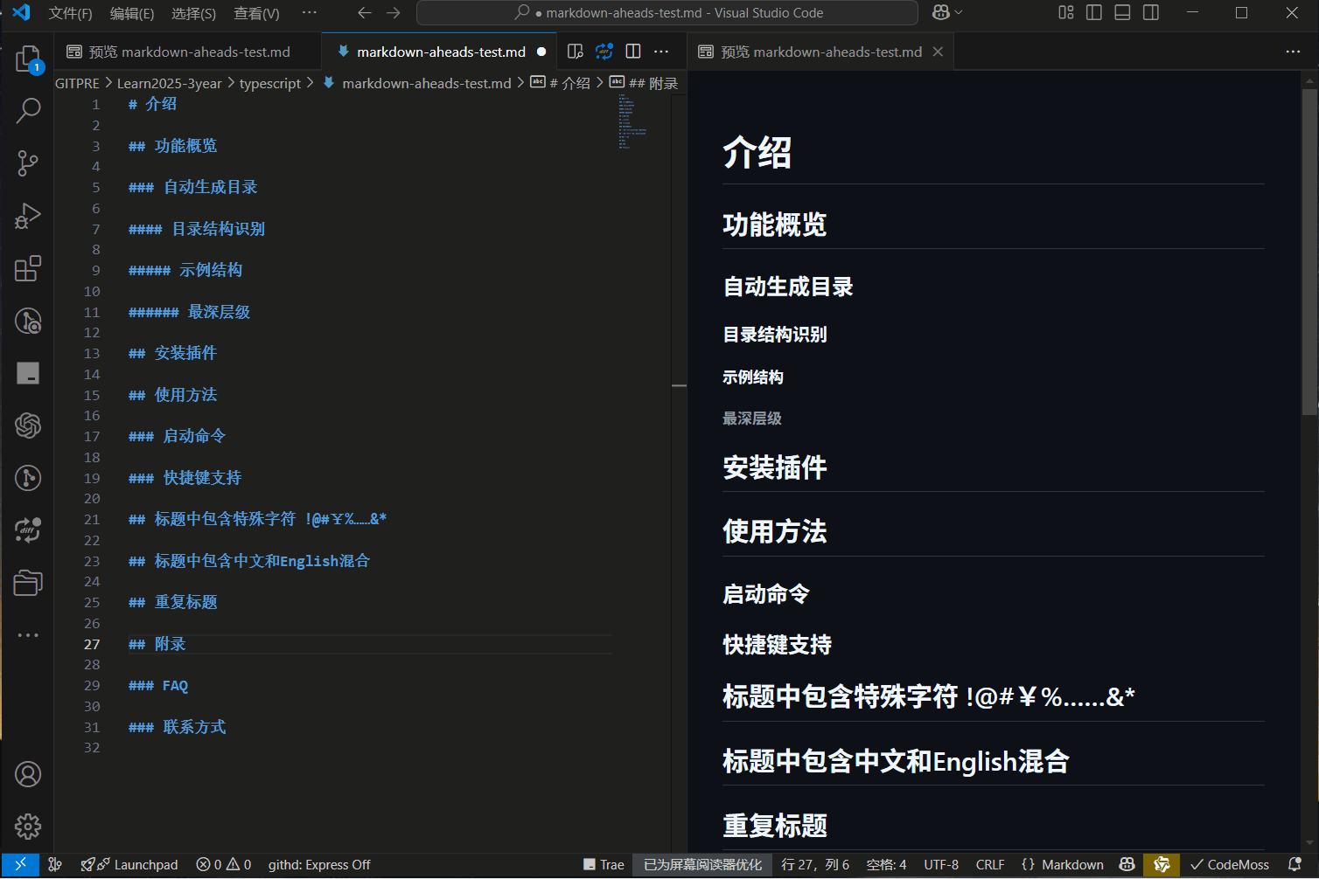1319x879 pixels.
Task: Expand the # 介绍 breadcrumb symbol
Action: pyautogui.click(x=561, y=83)
